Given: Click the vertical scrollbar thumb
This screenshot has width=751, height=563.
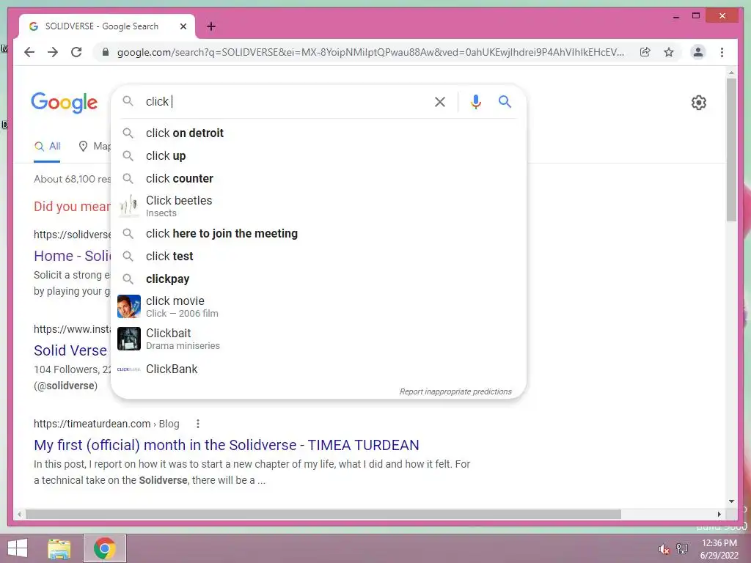Looking at the screenshot, I should 731,150.
